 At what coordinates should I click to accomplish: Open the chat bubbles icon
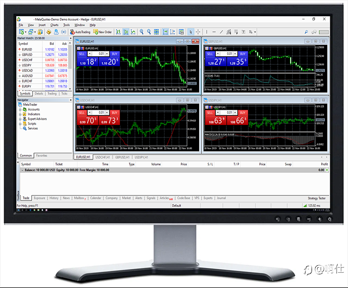pos(314,32)
